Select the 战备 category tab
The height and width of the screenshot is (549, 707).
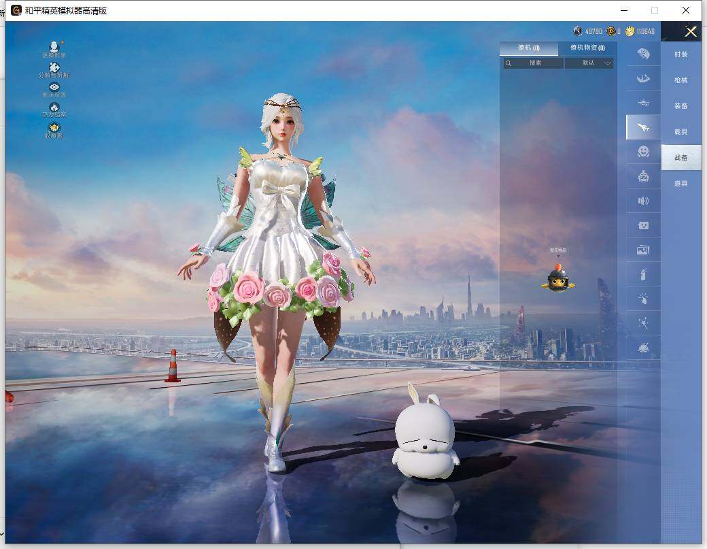pos(681,157)
